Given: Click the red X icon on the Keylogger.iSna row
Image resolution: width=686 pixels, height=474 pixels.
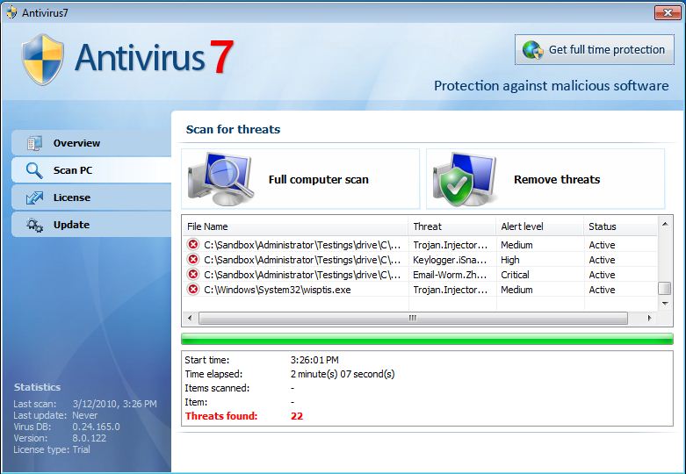Looking at the screenshot, I should pyautogui.click(x=193, y=259).
